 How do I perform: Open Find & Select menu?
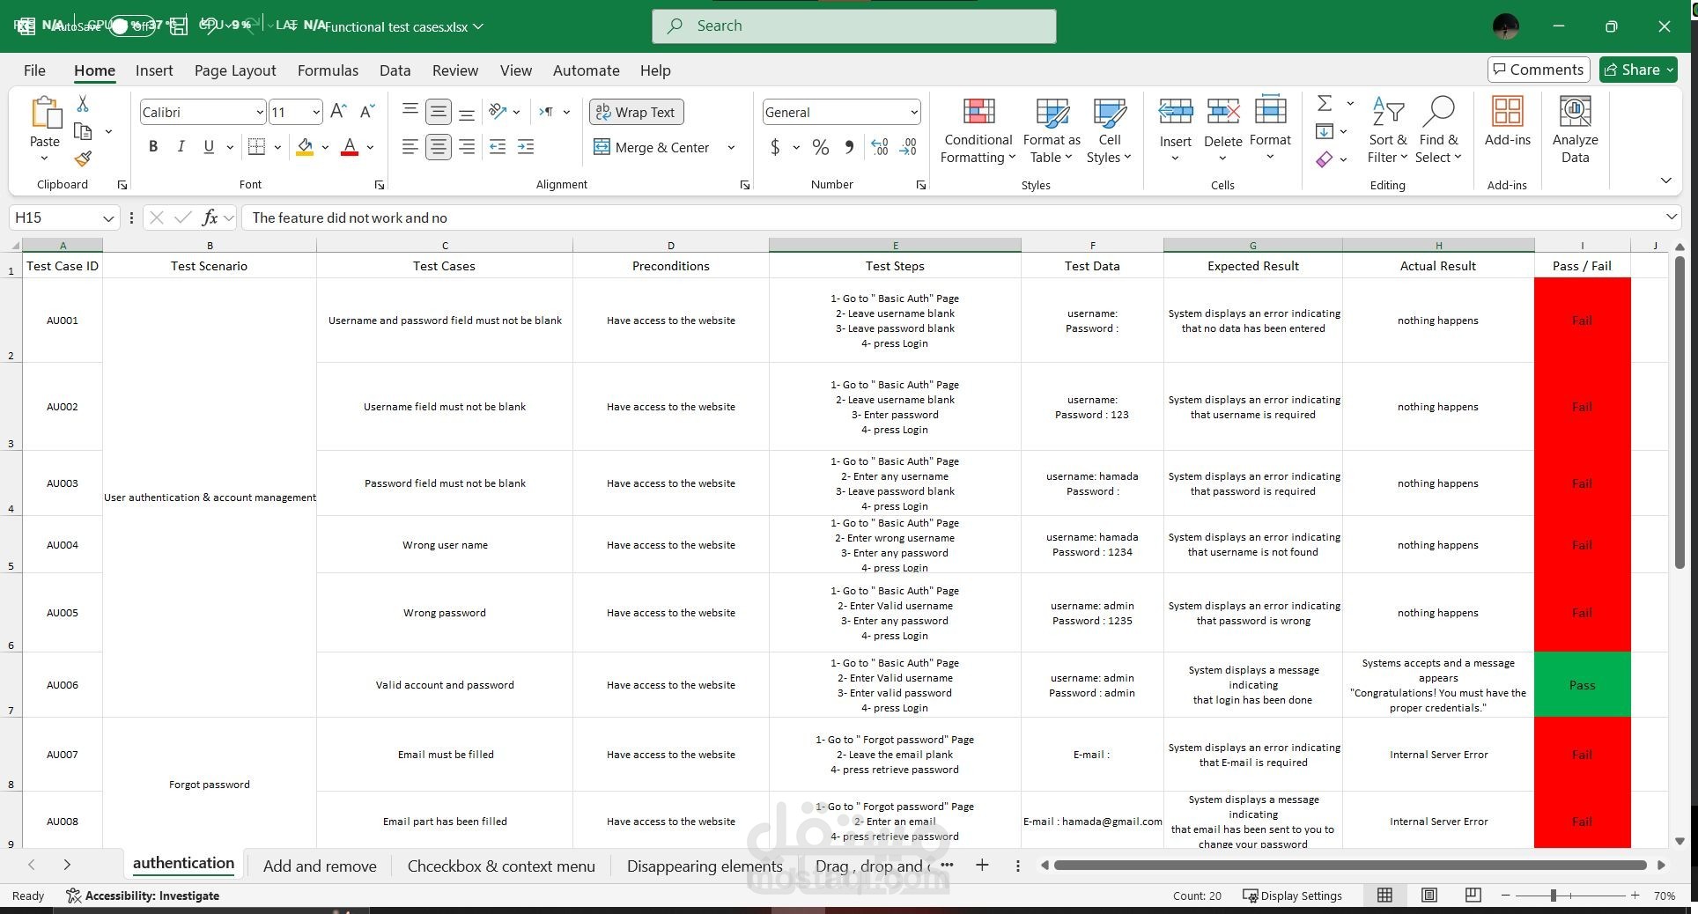[x=1438, y=130]
